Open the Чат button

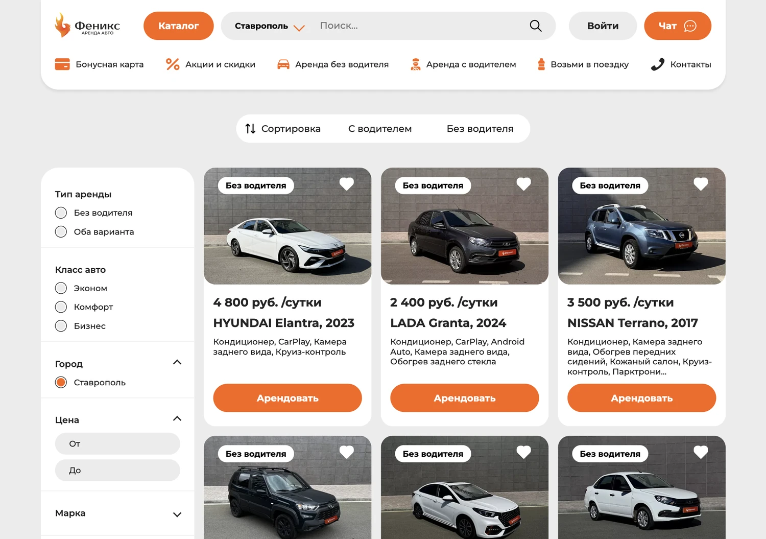coord(678,26)
